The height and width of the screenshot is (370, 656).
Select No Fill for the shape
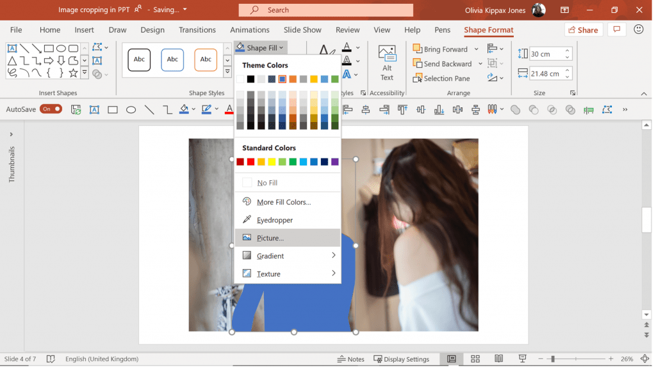270,183
